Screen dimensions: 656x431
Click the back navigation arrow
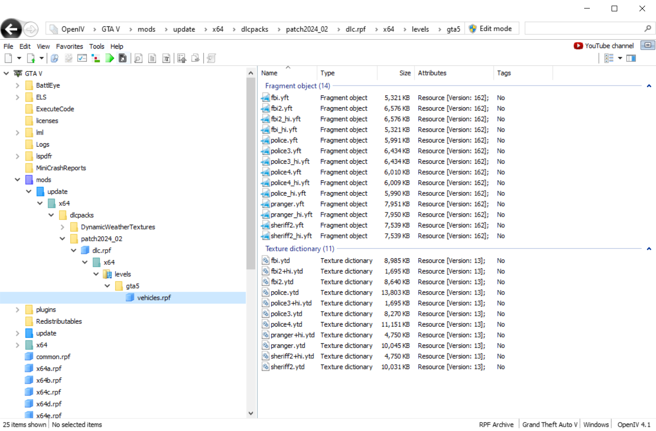coord(11,29)
